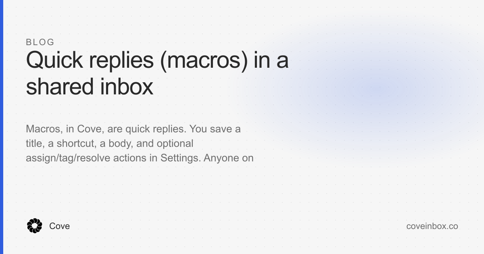This screenshot has width=484, height=254.
Task: Open the headline line 'Quick replies (macros) in a'
Action: pos(157,61)
